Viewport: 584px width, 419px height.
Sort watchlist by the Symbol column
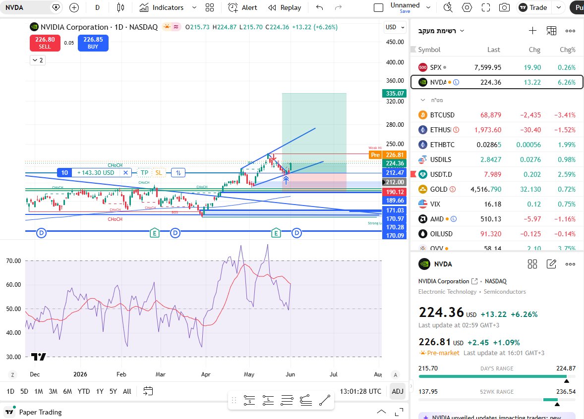(429, 50)
